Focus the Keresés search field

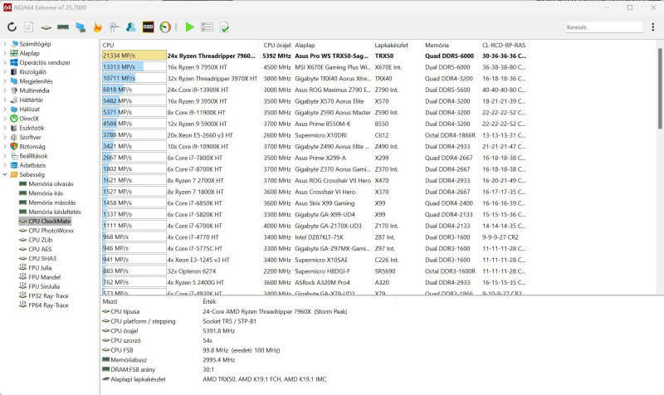pyautogui.click(x=604, y=27)
